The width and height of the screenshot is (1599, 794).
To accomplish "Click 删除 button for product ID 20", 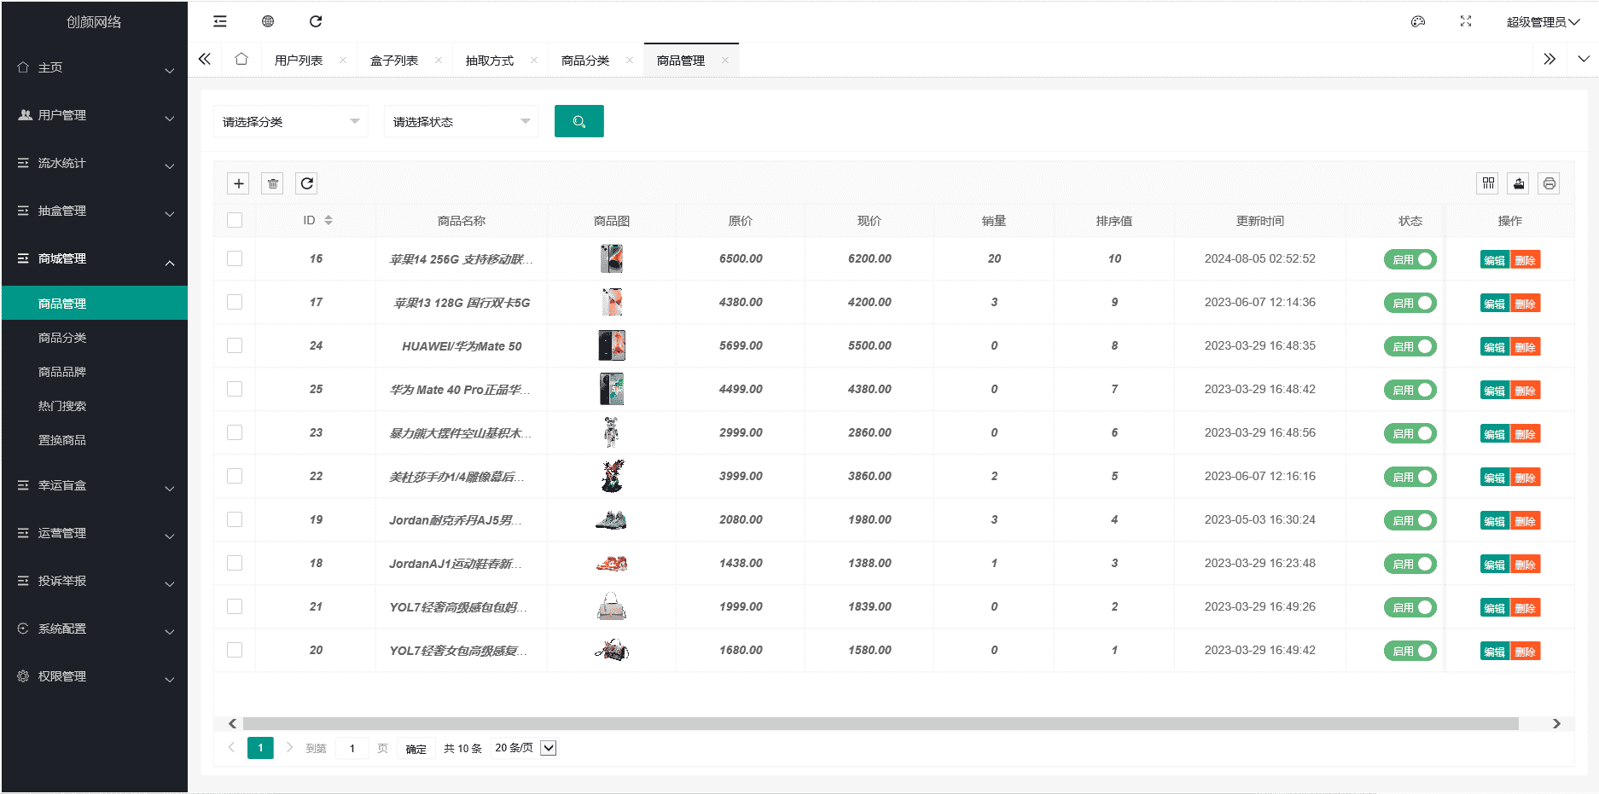I will point(1525,652).
